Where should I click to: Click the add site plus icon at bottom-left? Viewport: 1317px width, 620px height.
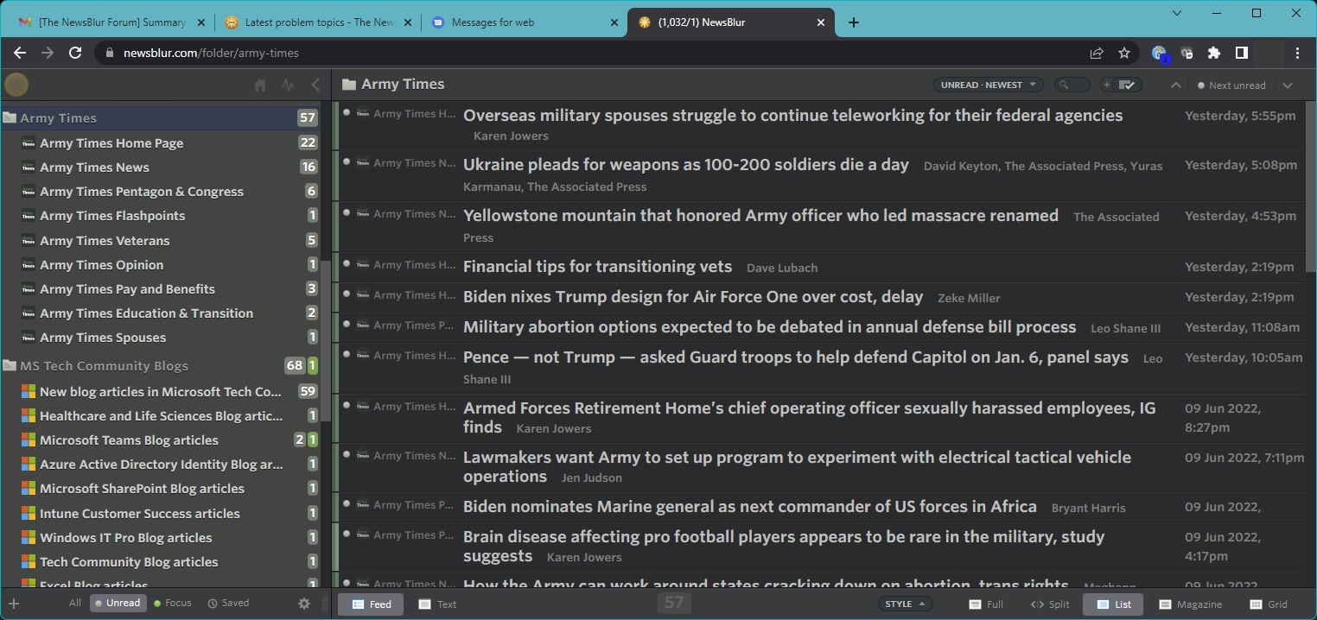[x=13, y=604]
